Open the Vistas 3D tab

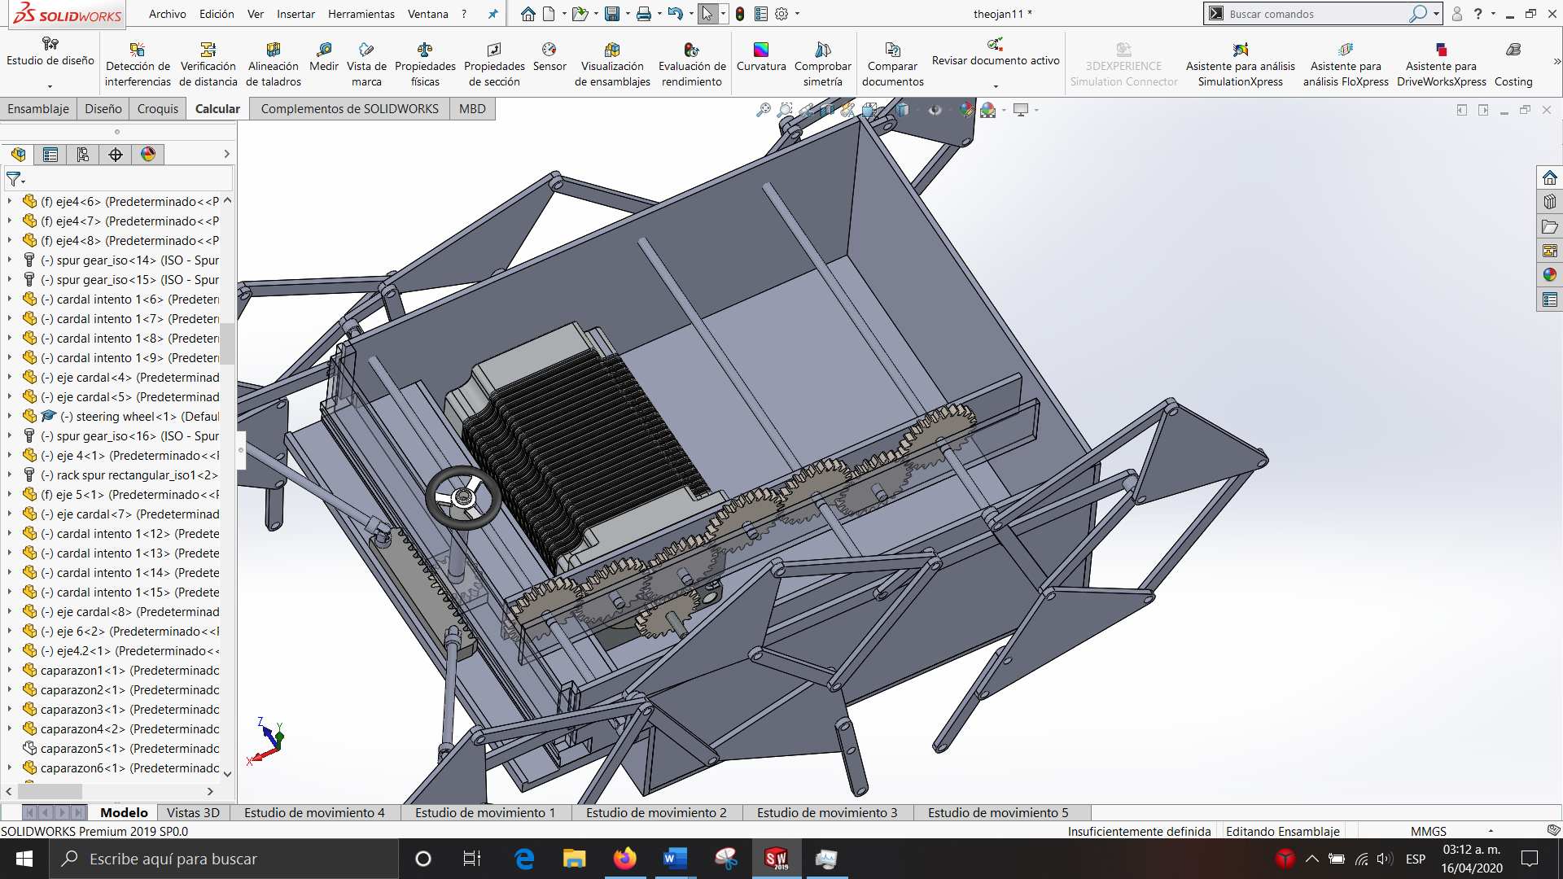(193, 812)
